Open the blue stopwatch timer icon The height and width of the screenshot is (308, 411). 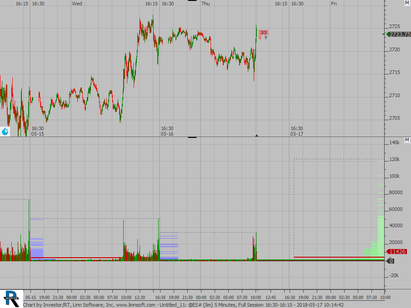coord(5,132)
